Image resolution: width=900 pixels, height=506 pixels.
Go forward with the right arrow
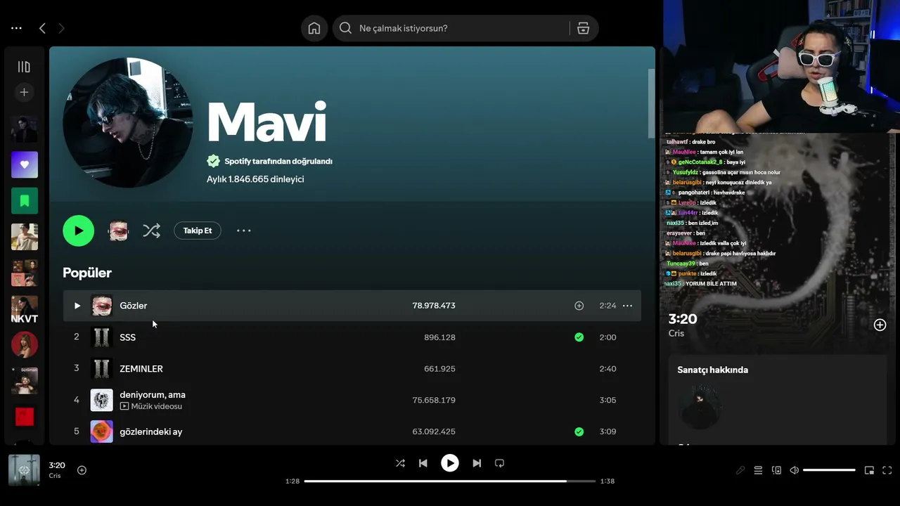61,28
